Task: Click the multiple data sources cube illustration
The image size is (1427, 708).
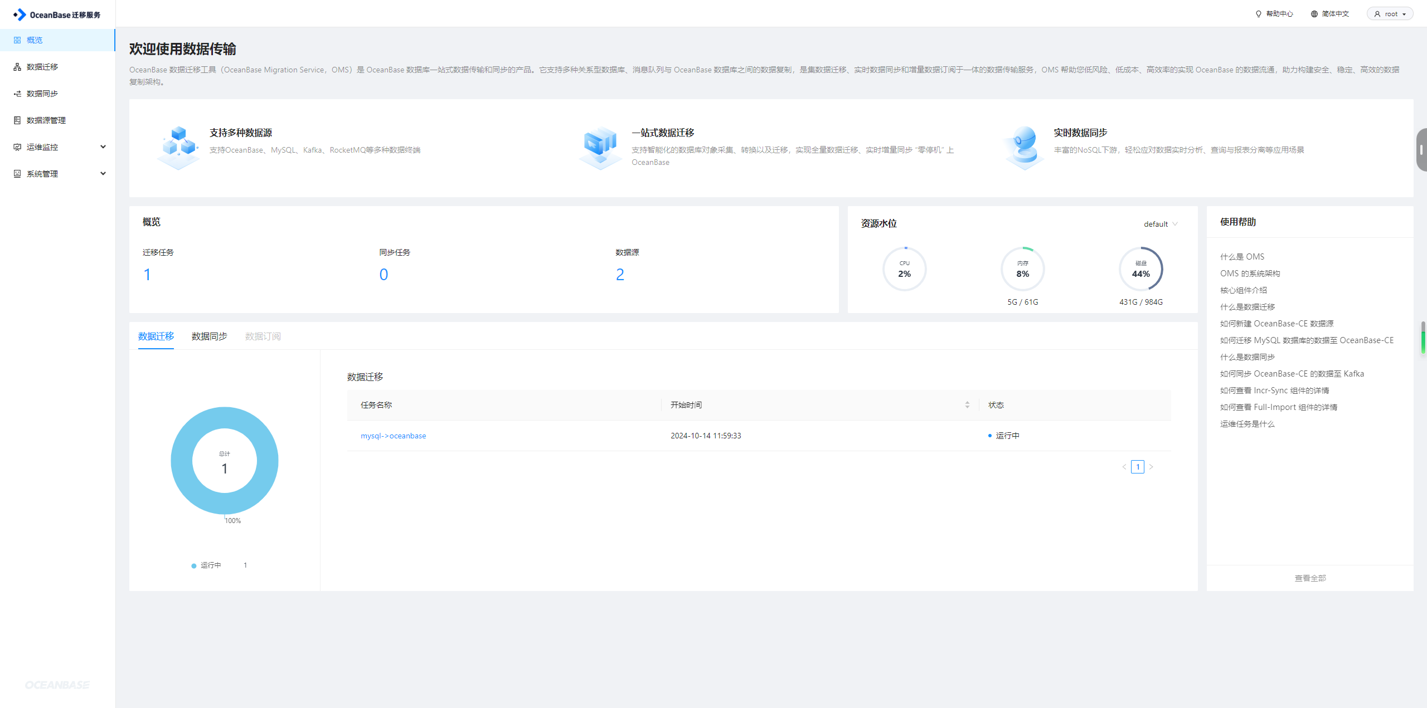Action: click(x=178, y=148)
